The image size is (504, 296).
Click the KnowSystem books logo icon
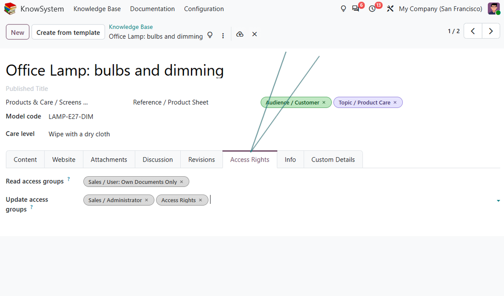(x=10, y=8)
